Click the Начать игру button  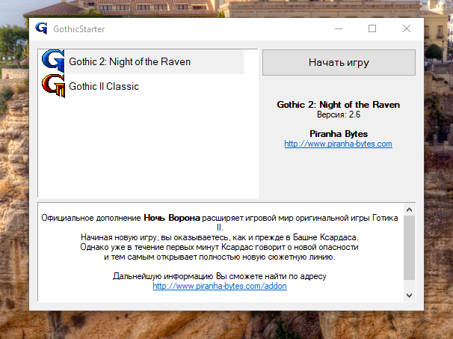click(339, 62)
